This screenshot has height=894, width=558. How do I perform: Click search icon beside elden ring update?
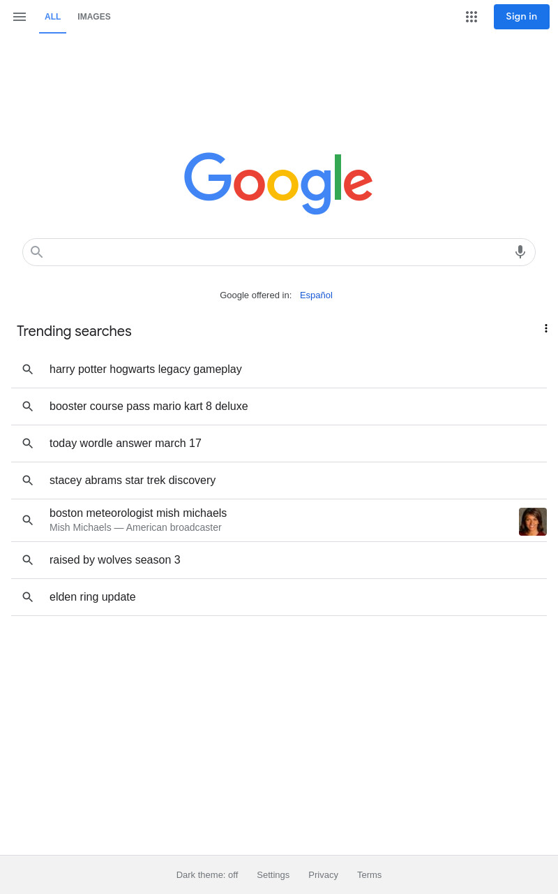click(x=28, y=597)
